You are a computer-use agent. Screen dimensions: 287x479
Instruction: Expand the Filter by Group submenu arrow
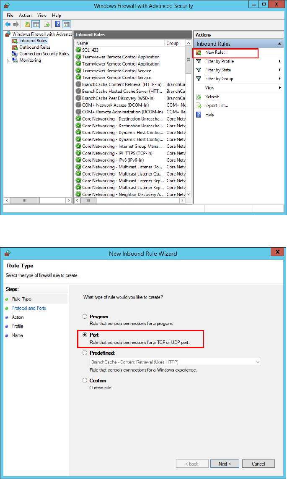(x=280, y=79)
